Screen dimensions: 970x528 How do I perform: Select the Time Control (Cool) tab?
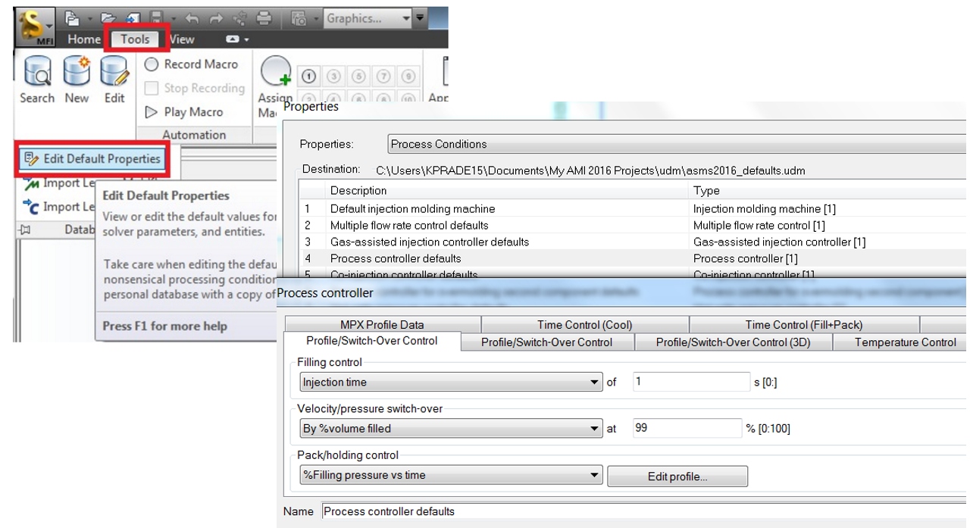point(585,324)
